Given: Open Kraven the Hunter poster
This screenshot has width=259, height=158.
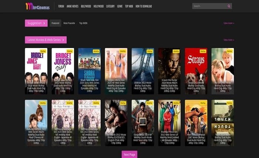Looking at the screenshot, I should [169, 71].
